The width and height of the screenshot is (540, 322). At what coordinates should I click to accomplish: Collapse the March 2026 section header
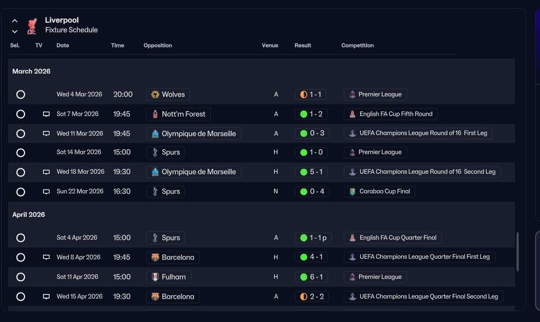pos(32,71)
